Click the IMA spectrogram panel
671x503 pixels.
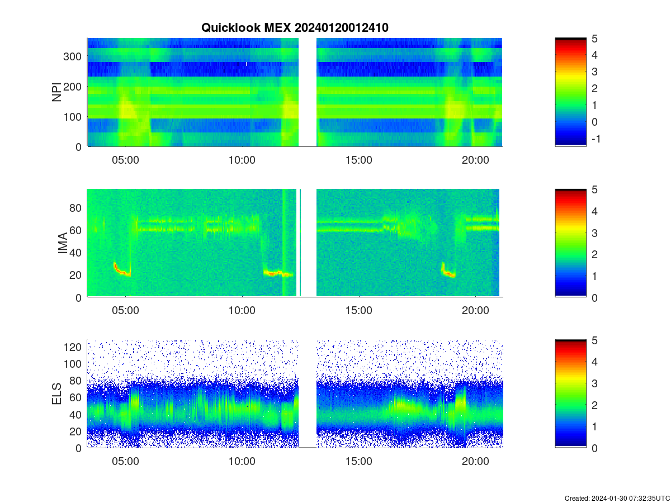tap(295, 243)
